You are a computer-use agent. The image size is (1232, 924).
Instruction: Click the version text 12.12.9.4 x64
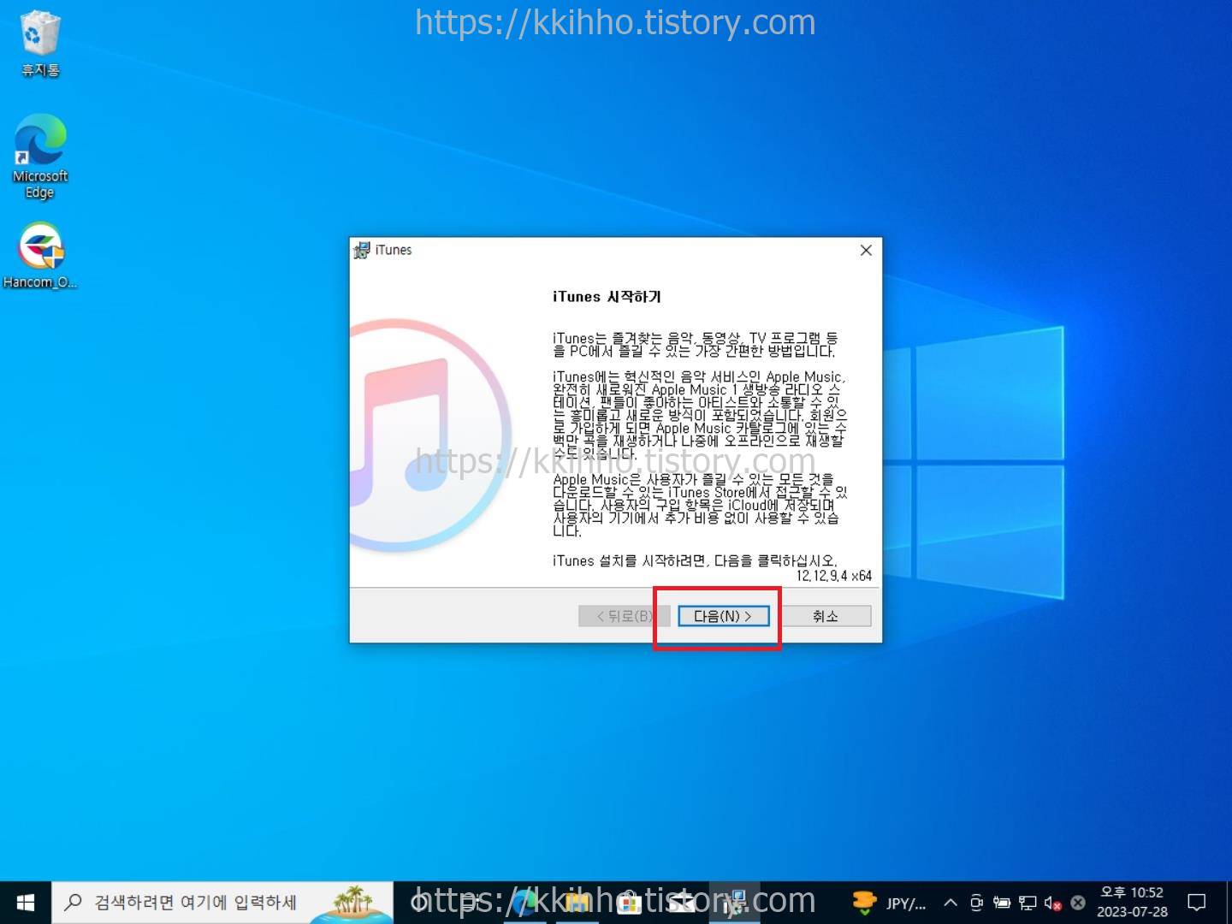click(x=834, y=576)
